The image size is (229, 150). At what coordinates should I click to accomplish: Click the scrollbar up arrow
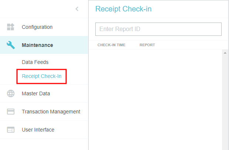tap(224, 53)
